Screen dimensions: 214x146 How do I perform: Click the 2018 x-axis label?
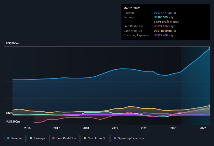click(x=86, y=128)
